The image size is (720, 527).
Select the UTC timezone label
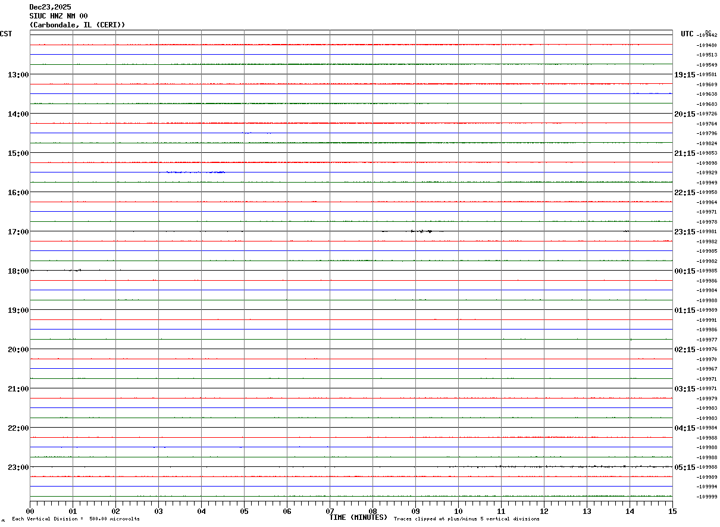pyautogui.click(x=687, y=34)
